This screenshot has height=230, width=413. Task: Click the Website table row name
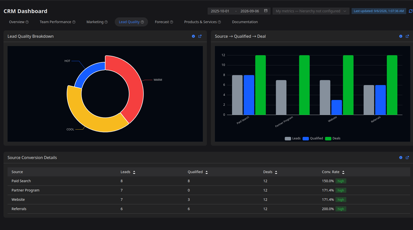pyautogui.click(x=18, y=200)
